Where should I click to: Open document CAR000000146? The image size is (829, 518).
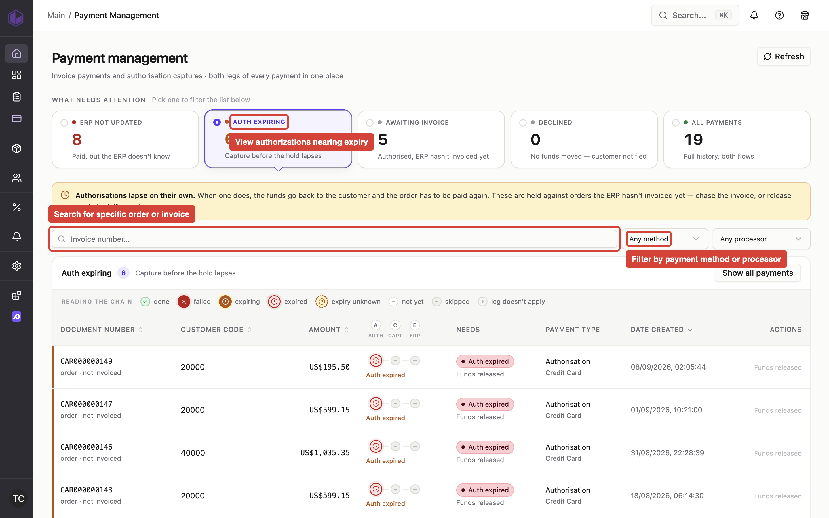[86, 447]
